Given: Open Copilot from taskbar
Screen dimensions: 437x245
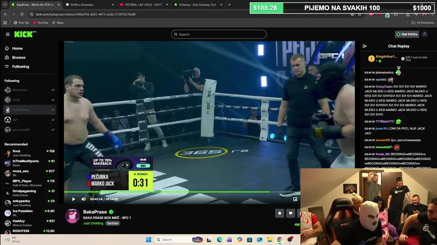Looking at the screenshot, I should click(x=240, y=240).
